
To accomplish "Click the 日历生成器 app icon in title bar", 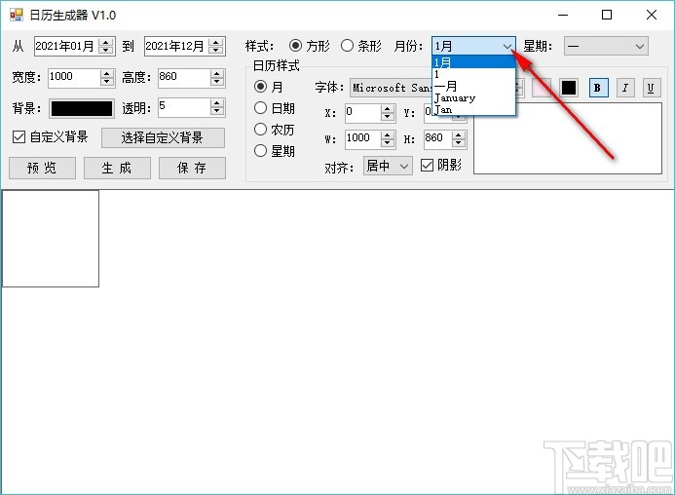I will (x=17, y=15).
